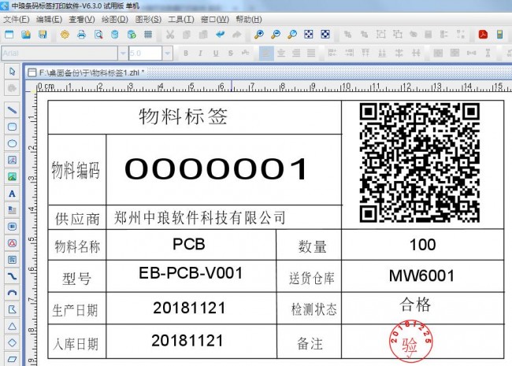Set right text alignment
This screenshot has height=366, width=512.
(x=296, y=53)
